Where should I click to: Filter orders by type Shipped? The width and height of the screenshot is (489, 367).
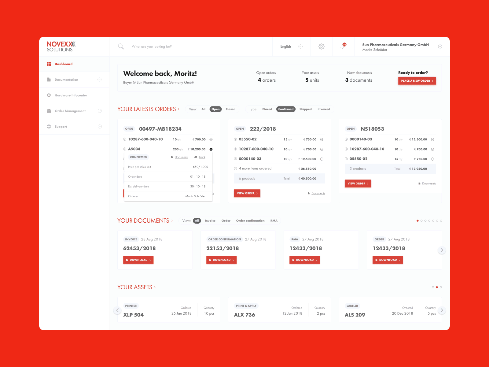[305, 109]
